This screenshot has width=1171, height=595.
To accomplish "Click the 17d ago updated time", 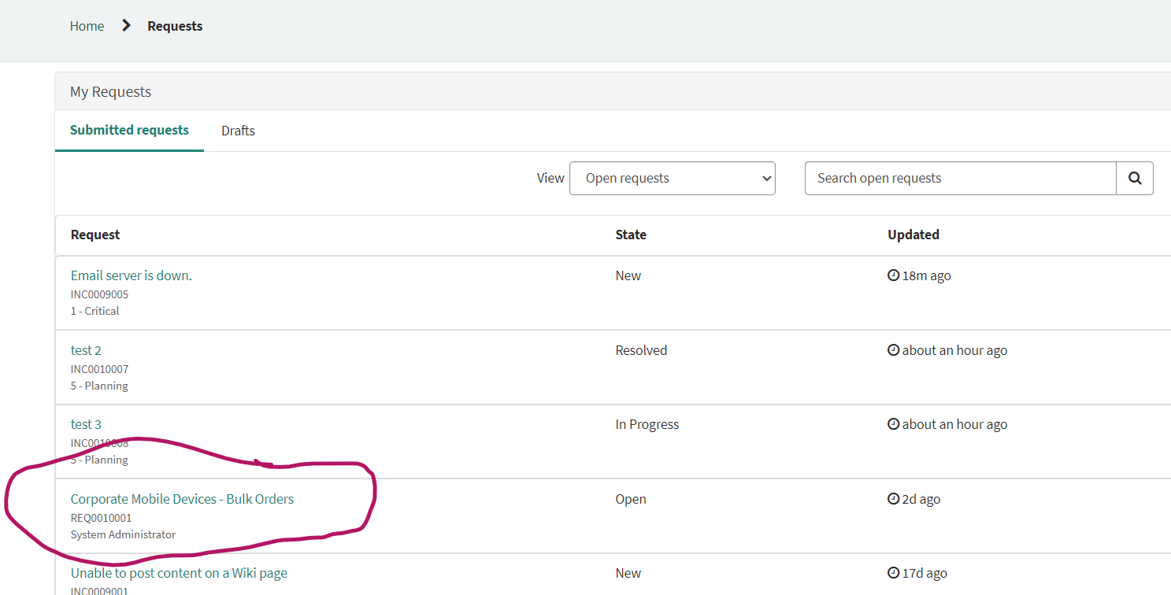I will 925,573.
